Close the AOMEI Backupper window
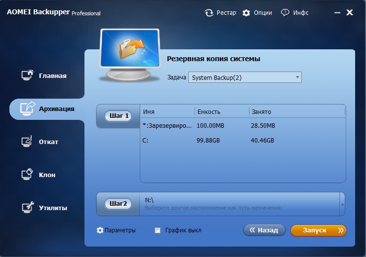Viewport: 366px width, 257px height. click(x=349, y=12)
